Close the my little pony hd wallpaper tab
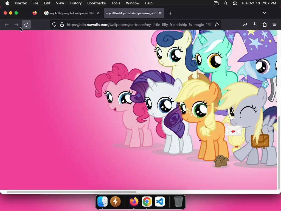The width and height of the screenshot is (281, 211). click(98, 13)
